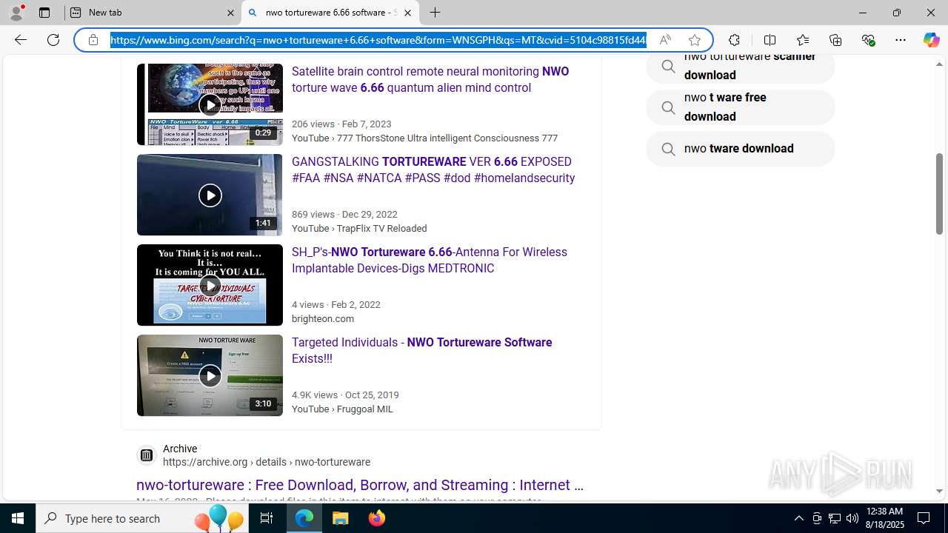Toggle Split screen view
This screenshot has width=948, height=533.
point(770,40)
